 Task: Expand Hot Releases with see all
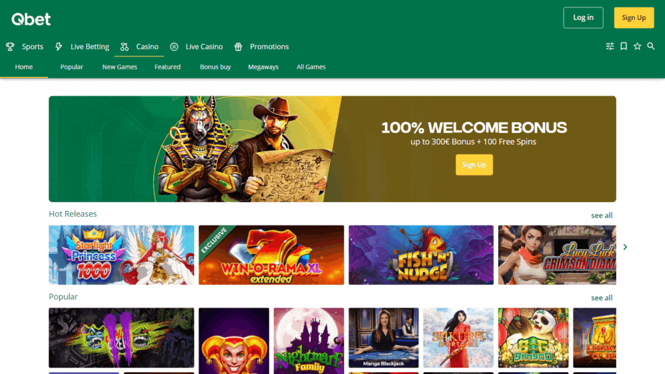(x=601, y=216)
